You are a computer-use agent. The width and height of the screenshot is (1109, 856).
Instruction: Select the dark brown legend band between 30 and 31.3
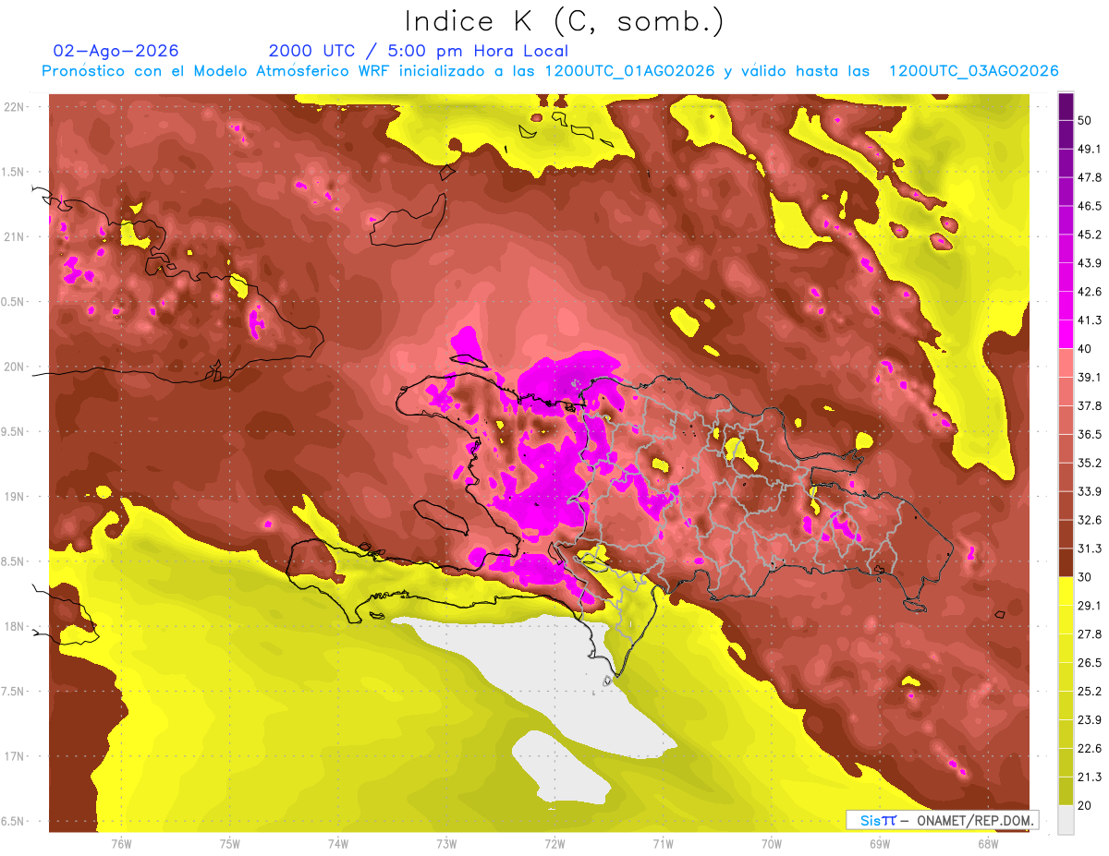1066,562
